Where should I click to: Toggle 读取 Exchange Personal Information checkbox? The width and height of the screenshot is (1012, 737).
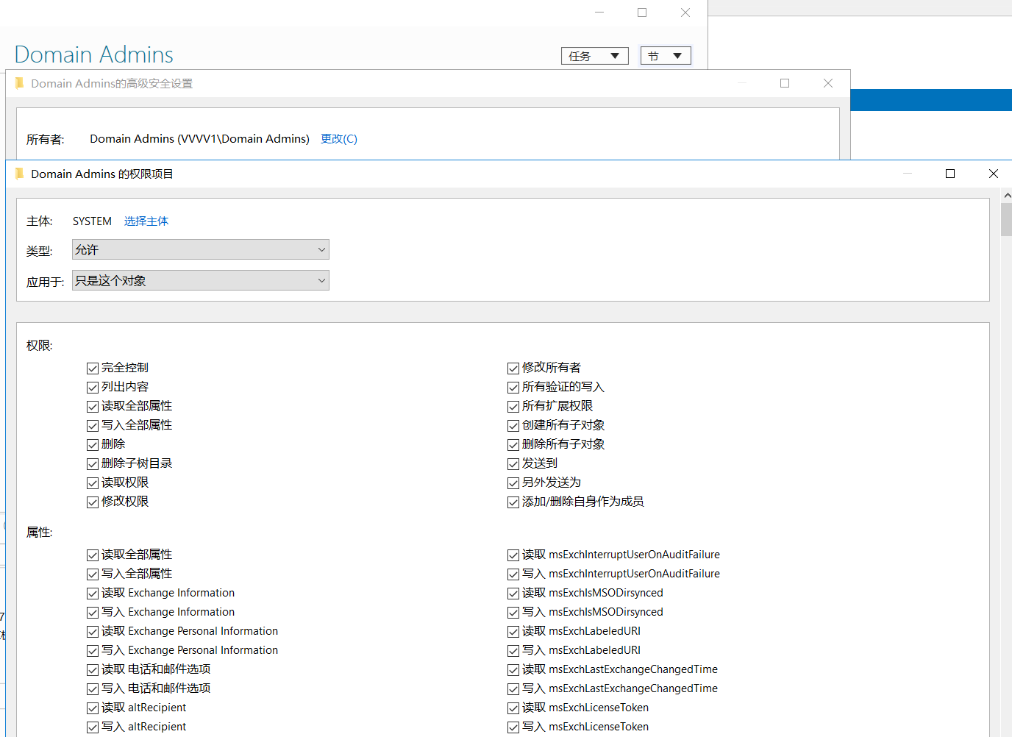pos(93,631)
